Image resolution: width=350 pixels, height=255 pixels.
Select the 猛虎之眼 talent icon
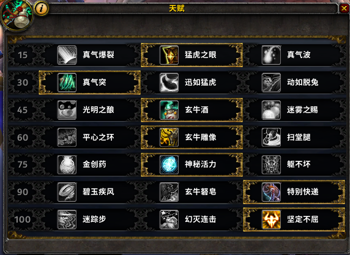pyautogui.click(x=169, y=55)
